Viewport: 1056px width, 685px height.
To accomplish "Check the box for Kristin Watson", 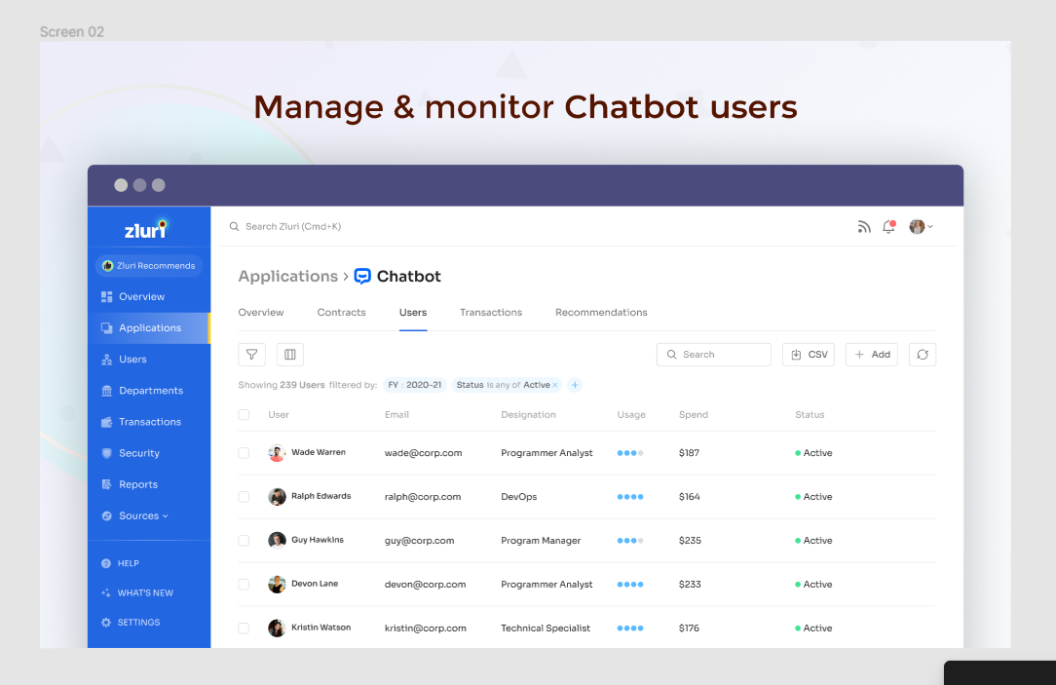I will pyautogui.click(x=244, y=628).
